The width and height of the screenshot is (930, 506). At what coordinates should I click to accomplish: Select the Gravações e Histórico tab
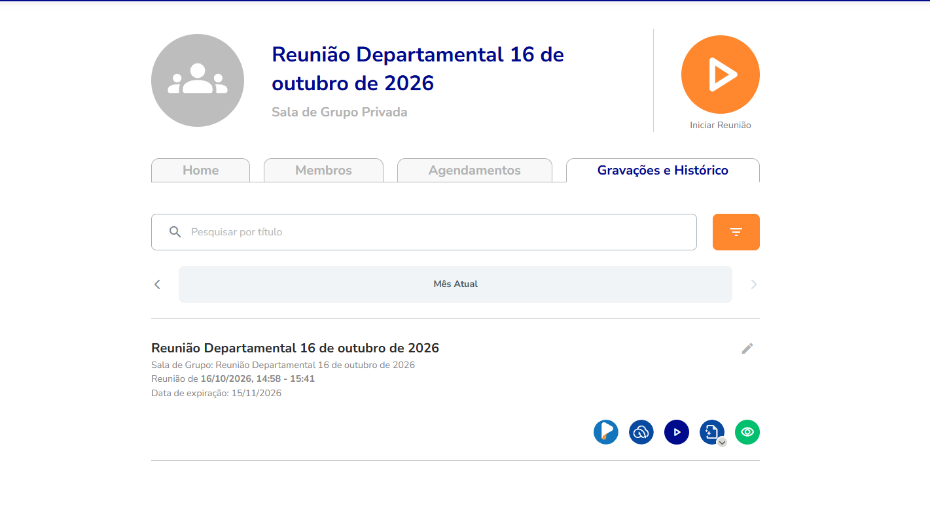coord(663,170)
